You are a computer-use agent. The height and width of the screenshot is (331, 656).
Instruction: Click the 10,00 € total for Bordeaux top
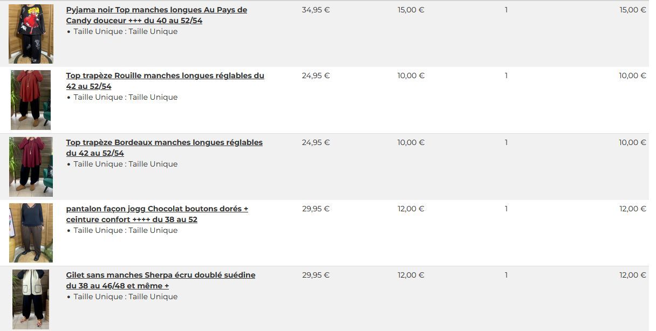pos(632,142)
